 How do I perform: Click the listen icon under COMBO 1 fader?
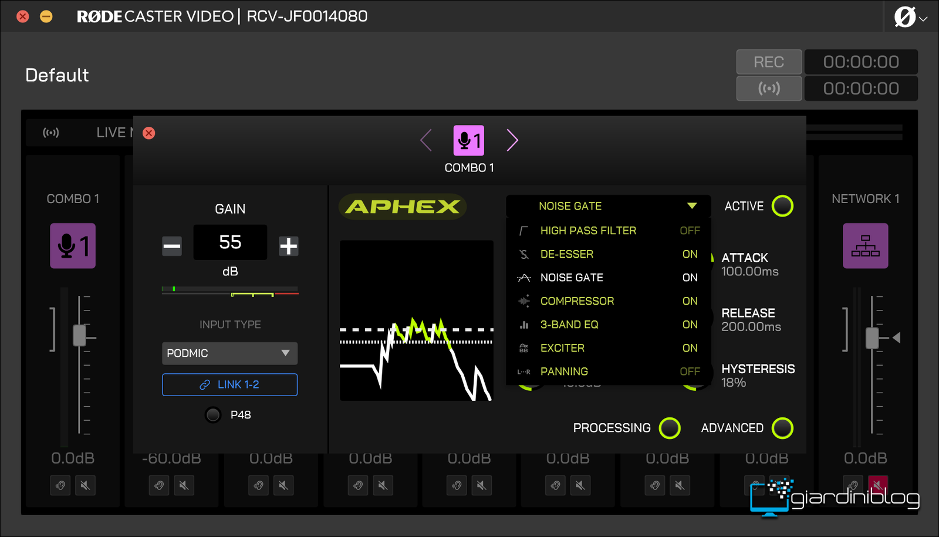pyautogui.click(x=60, y=485)
